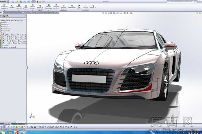Click the Print icon in title toolbar
The width and height of the screenshot is (202, 134).
(x=25, y=1)
